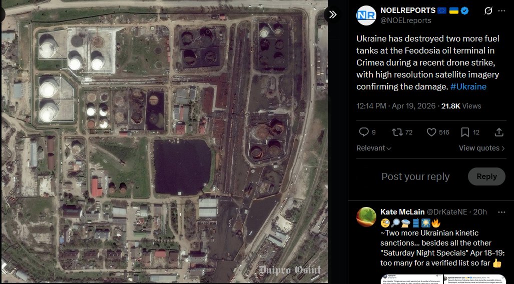
Task: Click the 21.8K Views count
Action: click(x=461, y=106)
